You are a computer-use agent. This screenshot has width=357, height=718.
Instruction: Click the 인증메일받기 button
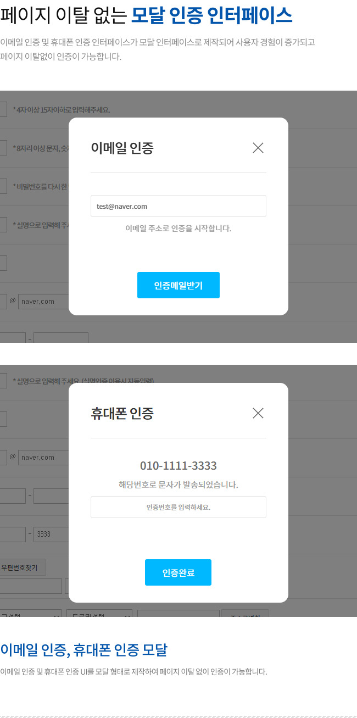click(x=178, y=285)
